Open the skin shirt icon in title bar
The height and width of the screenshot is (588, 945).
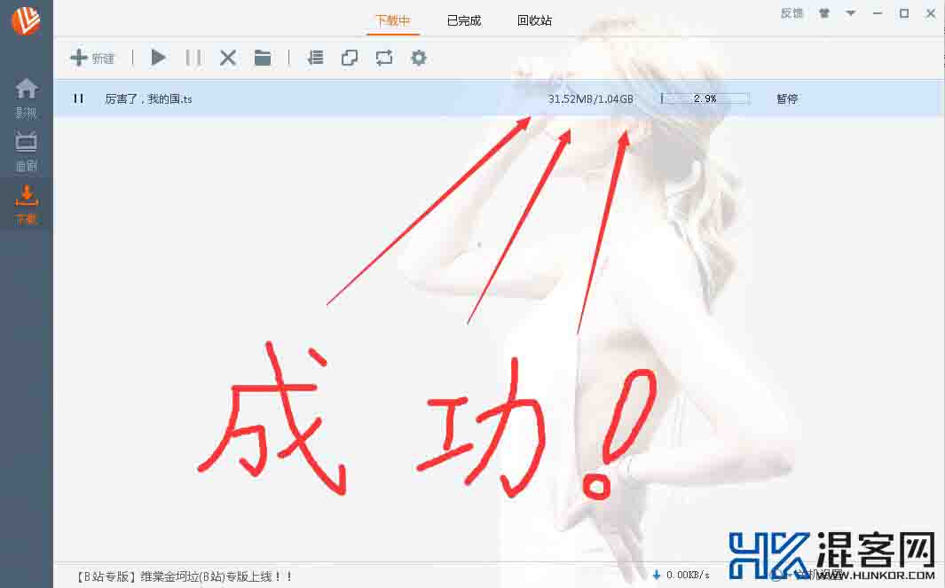point(823,13)
